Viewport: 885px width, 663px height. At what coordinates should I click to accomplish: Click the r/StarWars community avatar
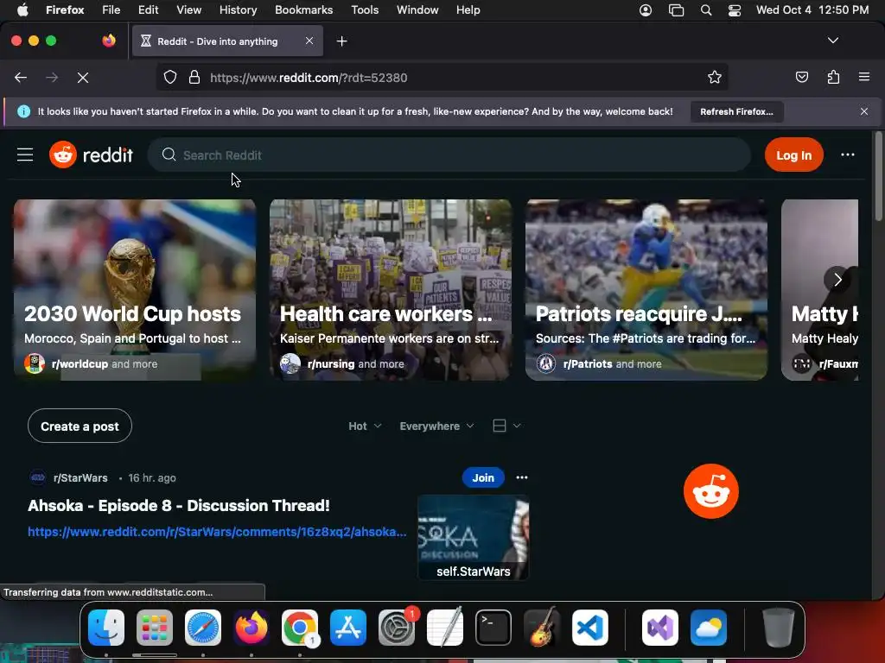(x=38, y=477)
